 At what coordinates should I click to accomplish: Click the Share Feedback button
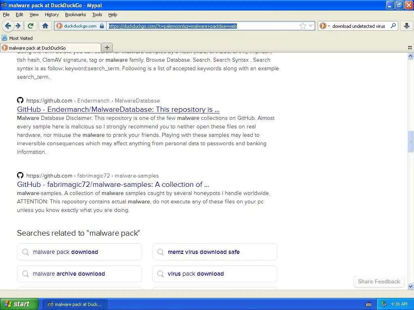378,281
